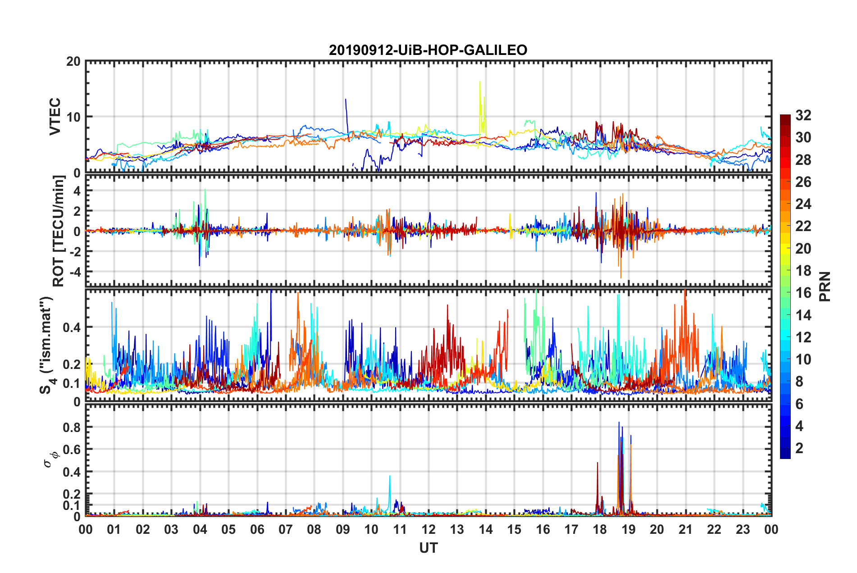
Task: Select the ROT time-series plot panel
Action: pyautogui.click(x=428, y=230)
